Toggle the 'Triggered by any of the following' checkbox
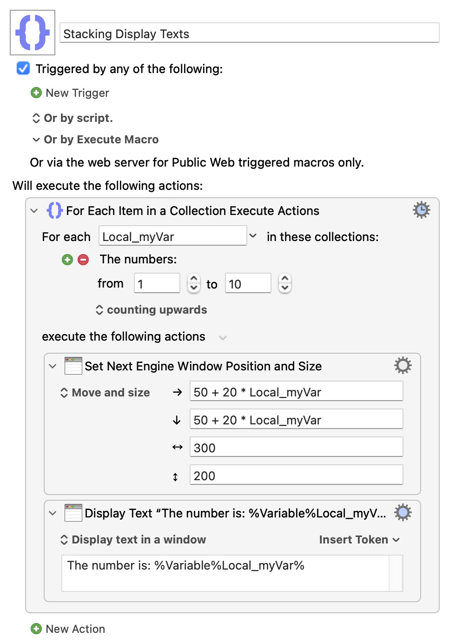Viewport: 449px width, 644px height. (23, 69)
